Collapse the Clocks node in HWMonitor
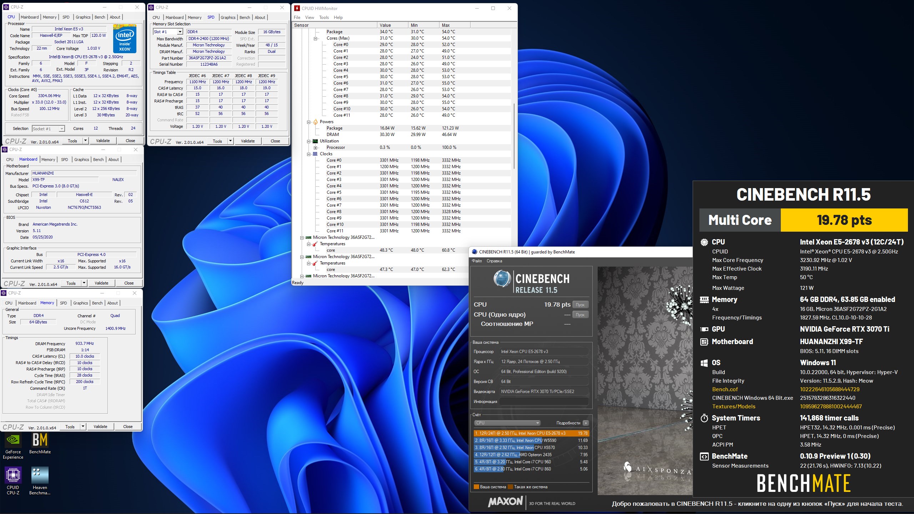This screenshot has width=914, height=514. (309, 154)
